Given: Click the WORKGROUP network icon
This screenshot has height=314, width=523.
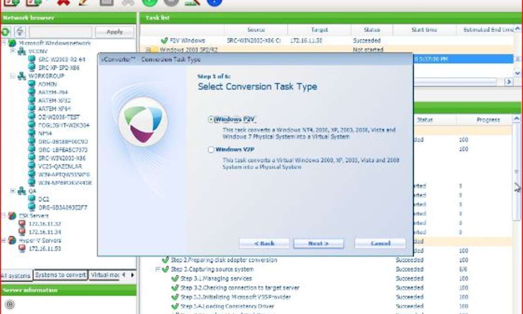Looking at the screenshot, I should coord(22,76).
